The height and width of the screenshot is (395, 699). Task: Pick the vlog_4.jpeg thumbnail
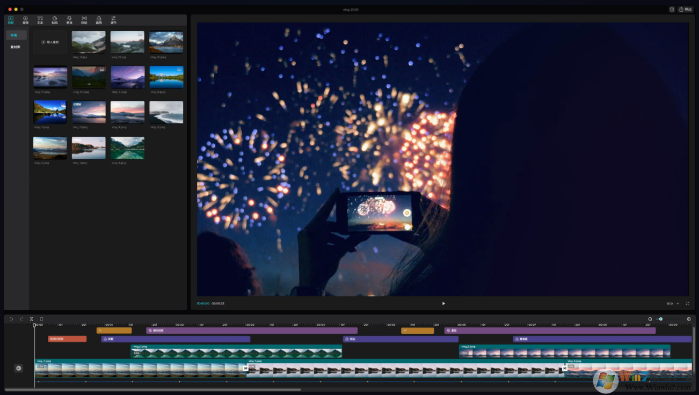(127, 112)
